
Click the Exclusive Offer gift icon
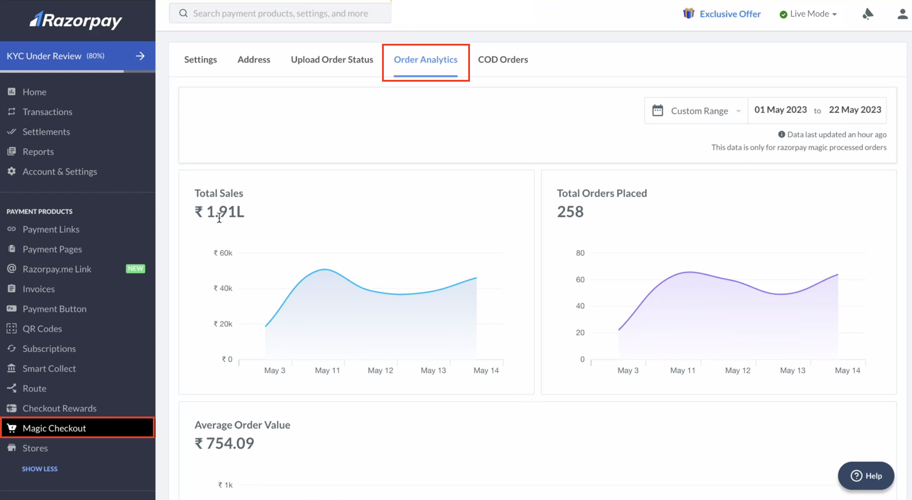(x=688, y=14)
